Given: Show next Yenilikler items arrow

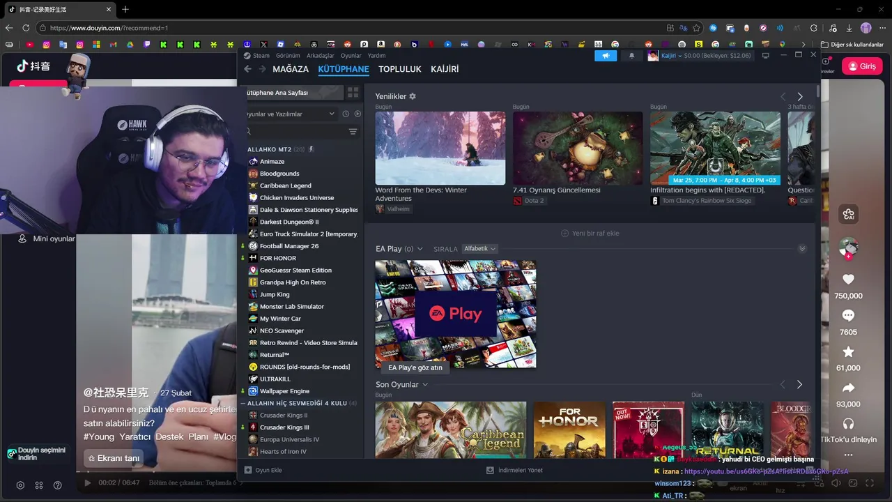Looking at the screenshot, I should coord(799,96).
